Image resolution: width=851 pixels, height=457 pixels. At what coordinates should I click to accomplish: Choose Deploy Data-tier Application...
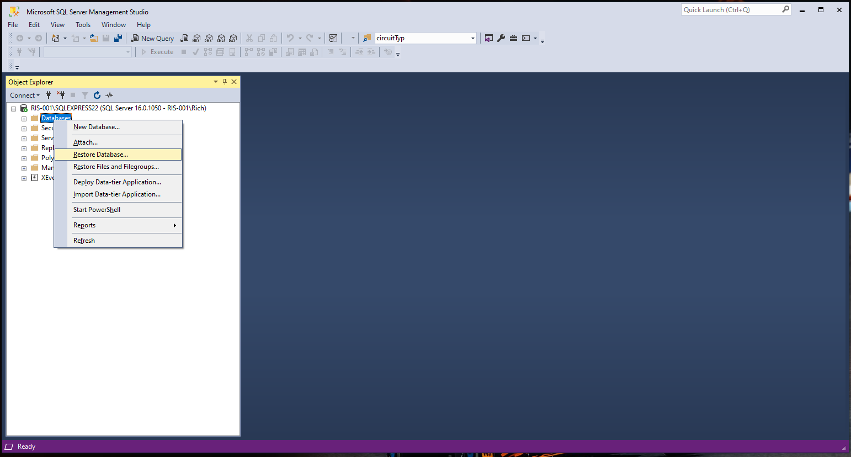pyautogui.click(x=118, y=182)
